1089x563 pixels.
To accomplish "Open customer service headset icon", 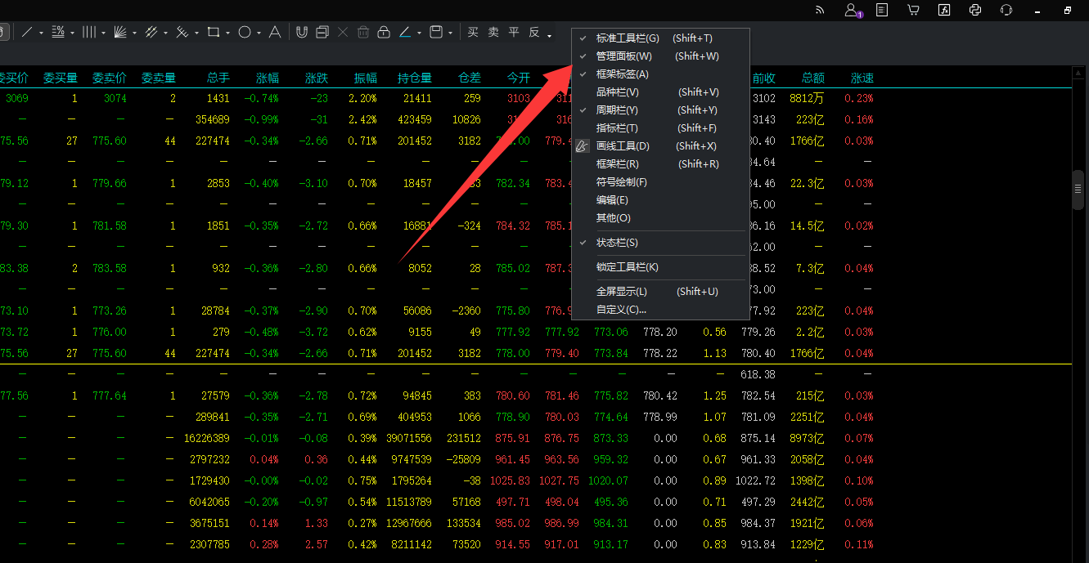I will tap(1006, 10).
